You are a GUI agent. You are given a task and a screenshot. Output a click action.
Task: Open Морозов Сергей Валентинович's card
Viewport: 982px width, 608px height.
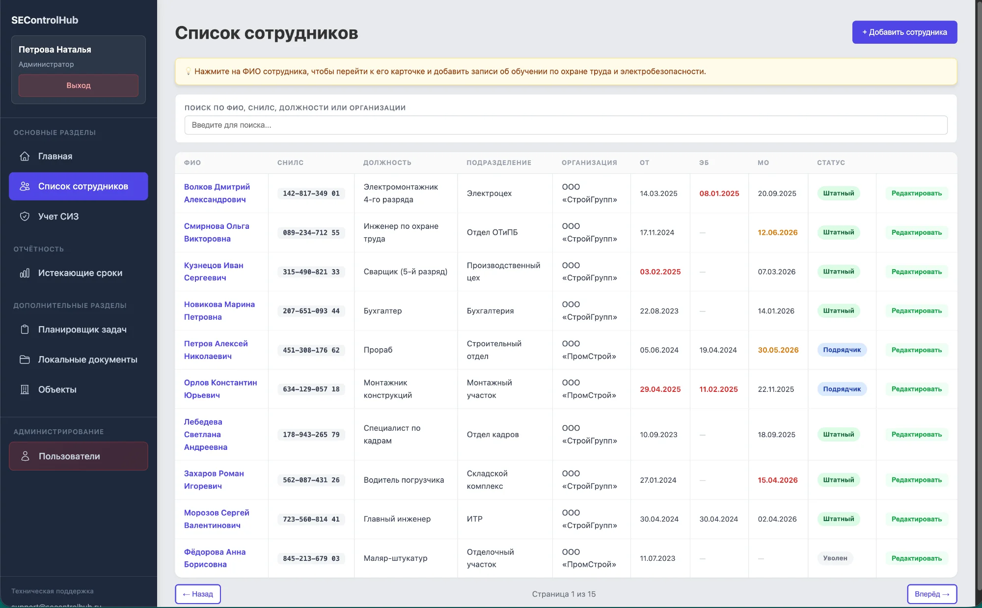[x=217, y=519]
